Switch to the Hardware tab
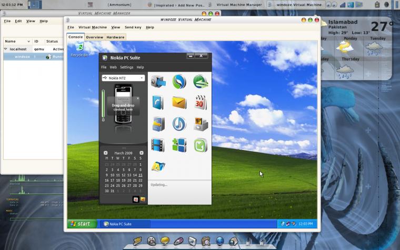This screenshot has width=400, height=250. point(115,37)
